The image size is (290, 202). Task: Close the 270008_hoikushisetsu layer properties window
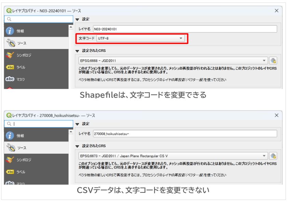[x=276, y=115]
